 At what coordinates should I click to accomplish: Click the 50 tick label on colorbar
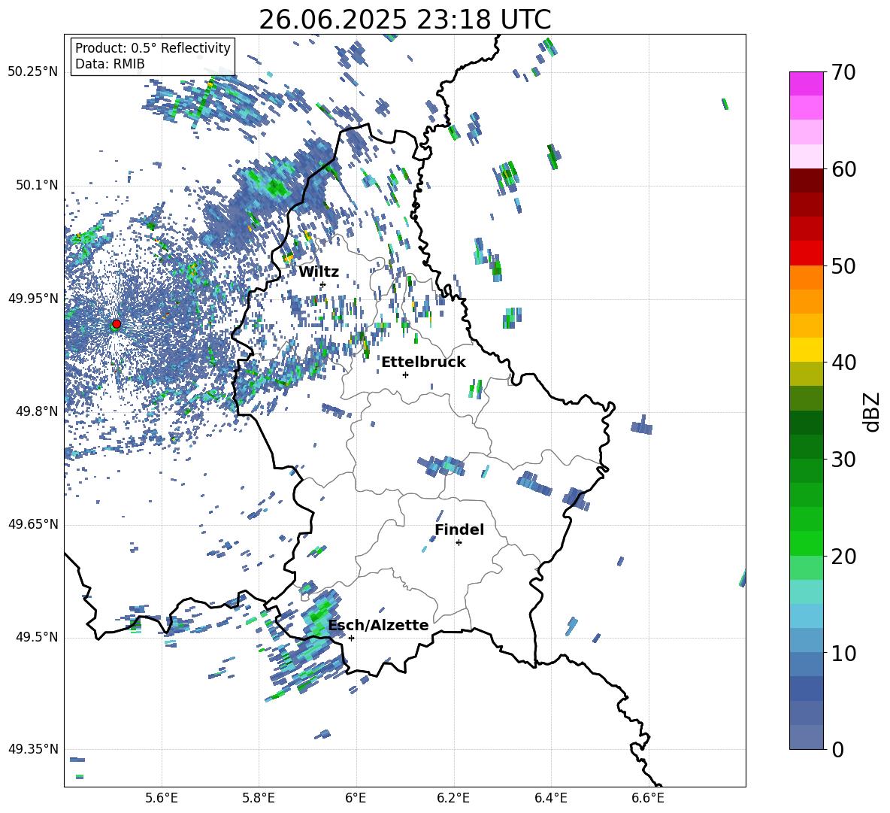click(843, 265)
